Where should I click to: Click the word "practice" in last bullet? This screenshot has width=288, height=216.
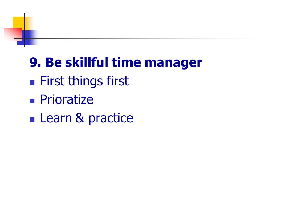pos(111,119)
